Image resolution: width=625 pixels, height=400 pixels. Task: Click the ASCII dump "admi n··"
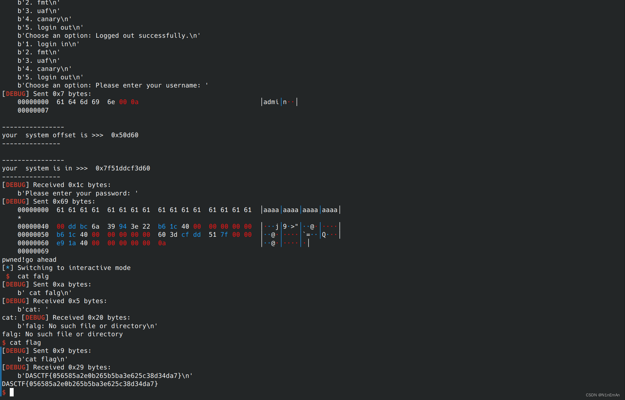point(279,102)
